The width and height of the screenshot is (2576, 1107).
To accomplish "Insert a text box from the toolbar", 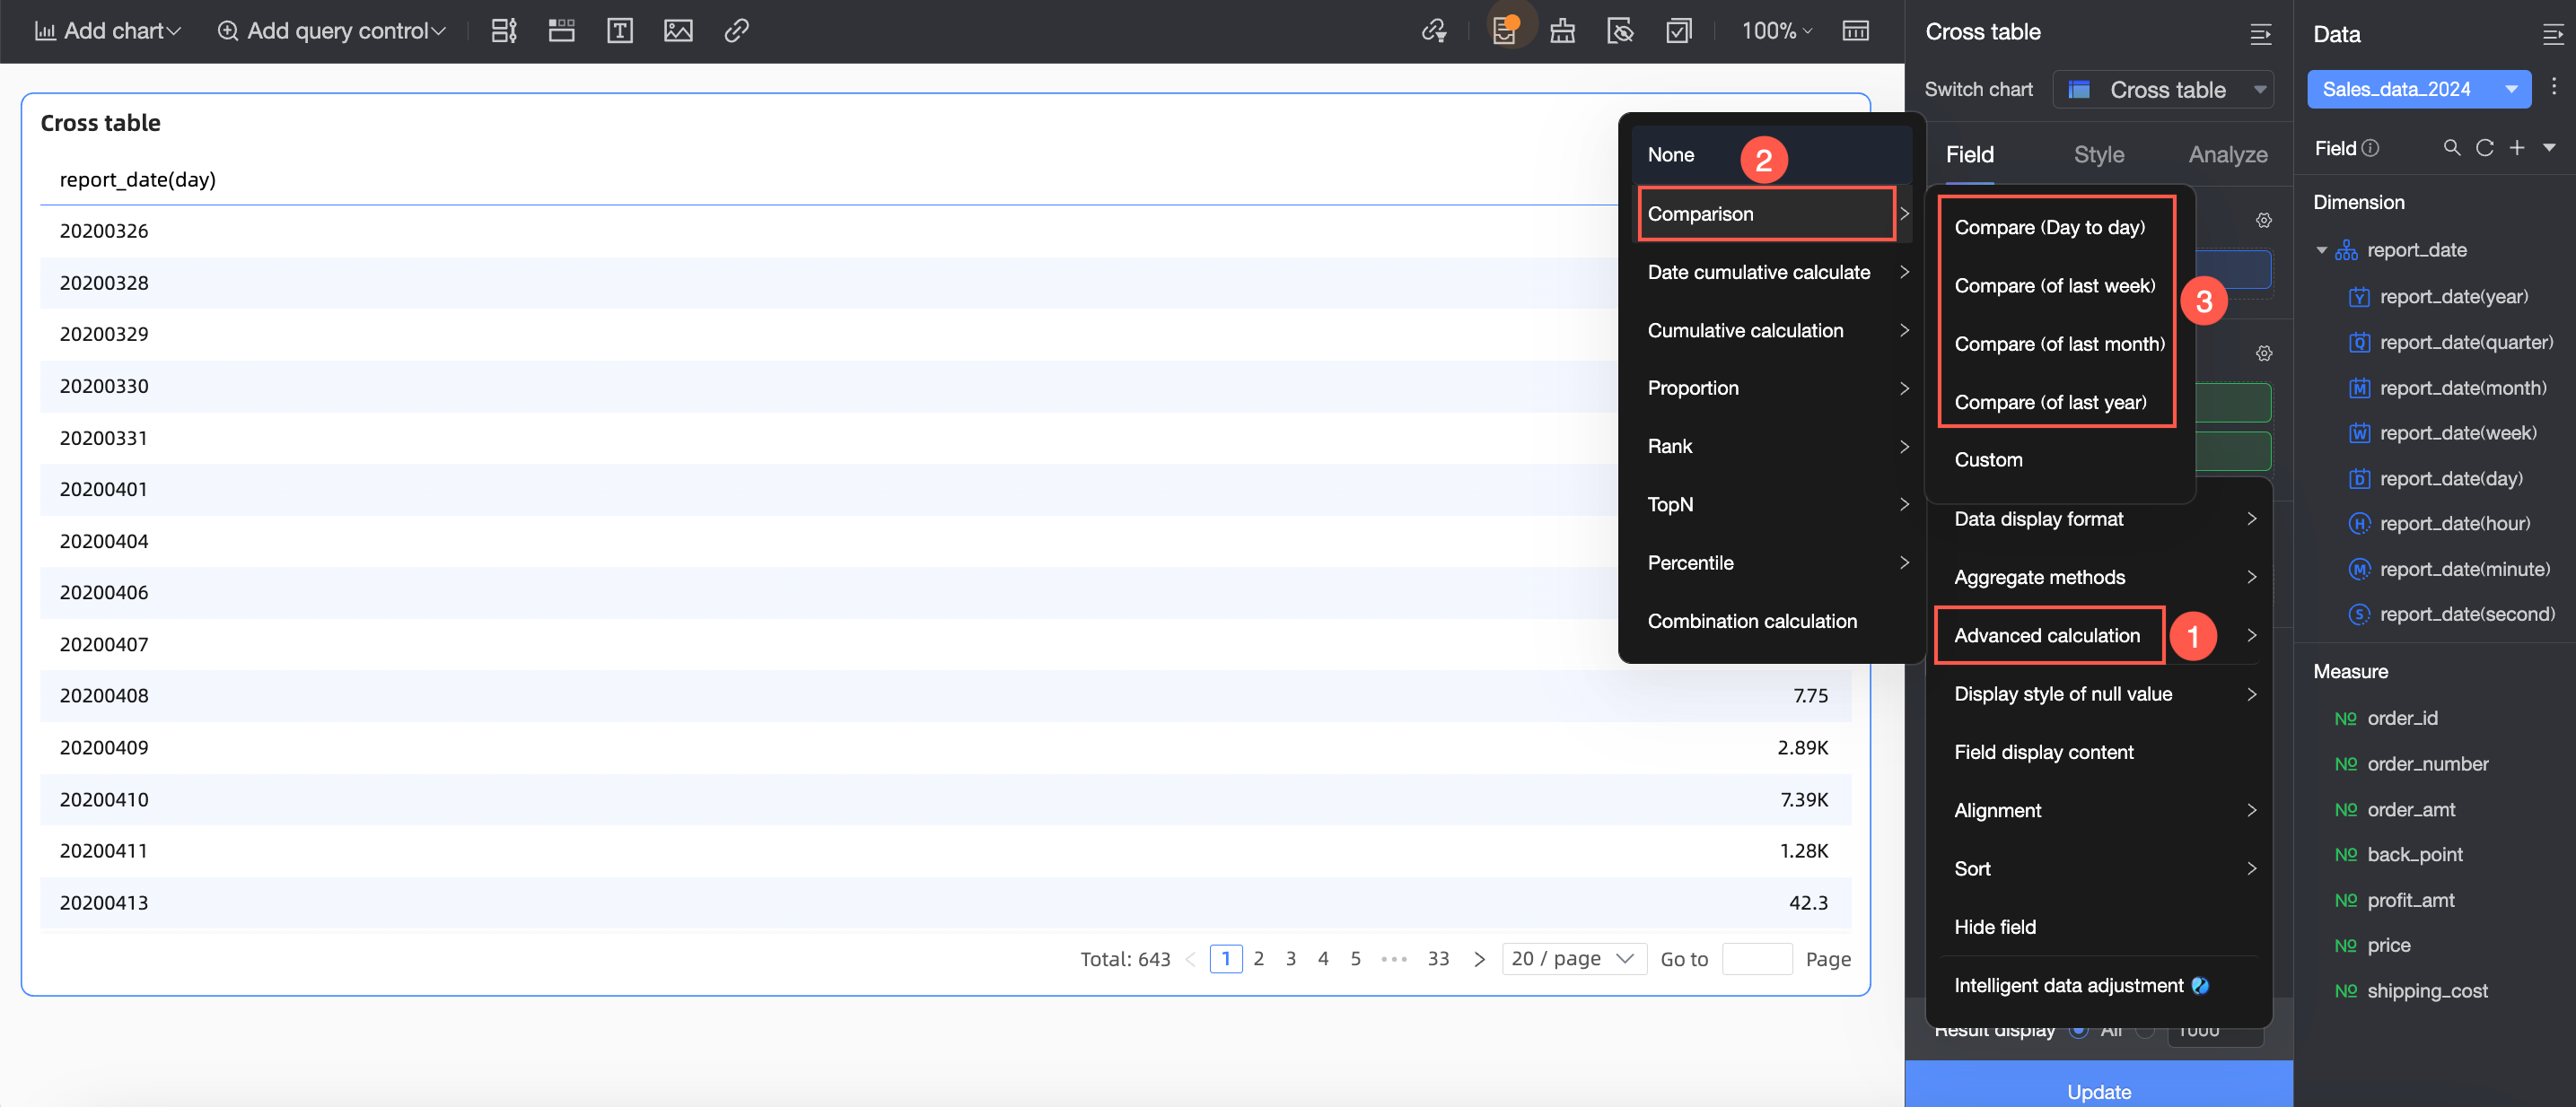I will 620,31.
